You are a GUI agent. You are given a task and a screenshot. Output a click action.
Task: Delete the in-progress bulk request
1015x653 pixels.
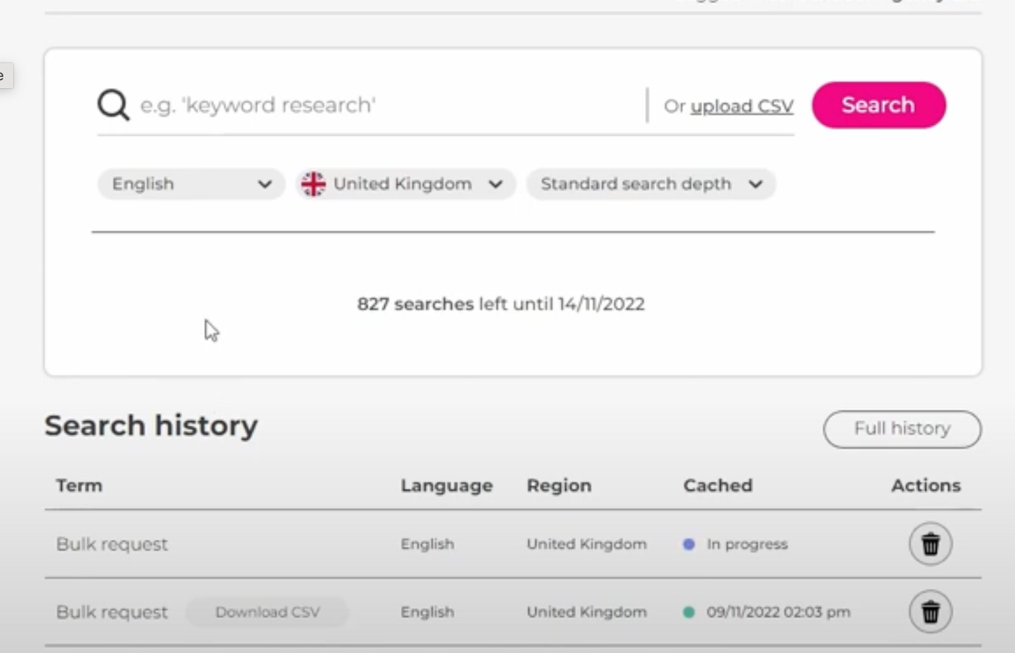click(930, 544)
